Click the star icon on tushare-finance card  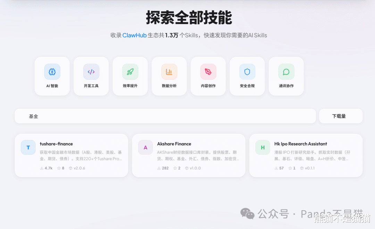59,168
